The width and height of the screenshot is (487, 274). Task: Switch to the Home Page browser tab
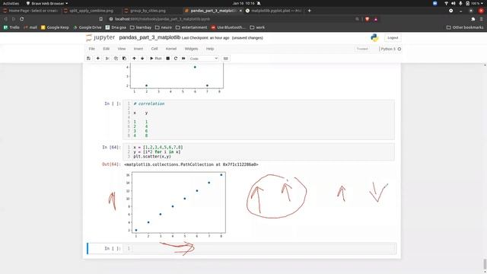point(30,11)
